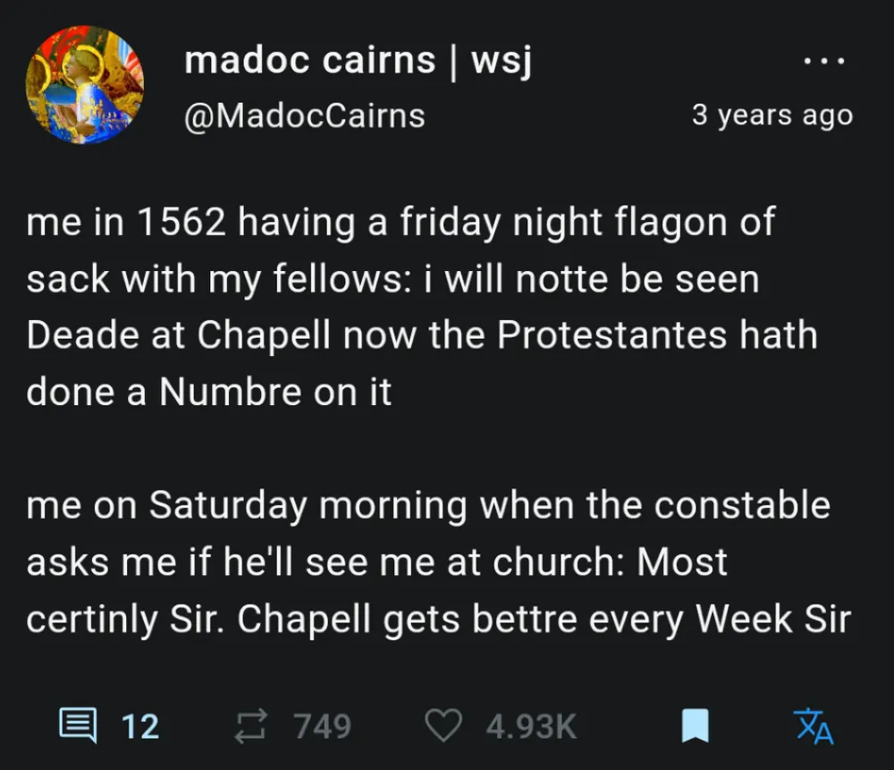Click the speech bubble reply icon

tap(78, 725)
